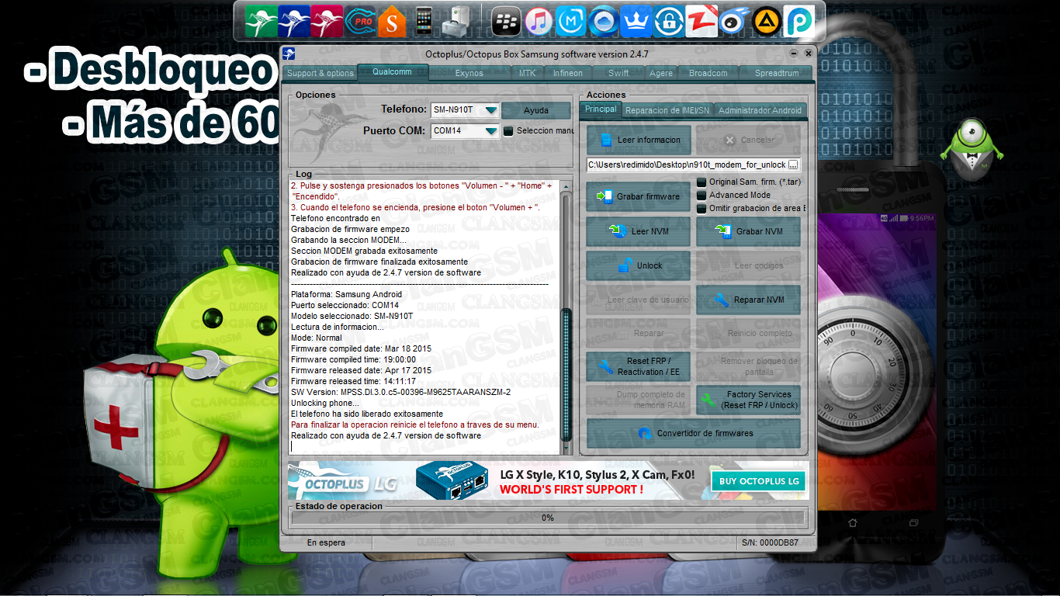Click the 'En espera' status bar text
This screenshot has height=596, width=1060.
(x=326, y=542)
